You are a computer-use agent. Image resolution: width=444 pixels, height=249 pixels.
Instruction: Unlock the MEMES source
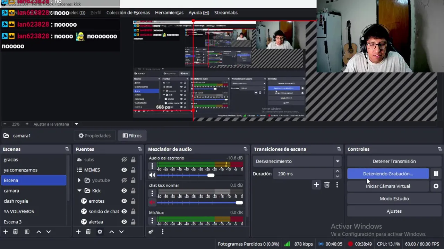pos(133,170)
